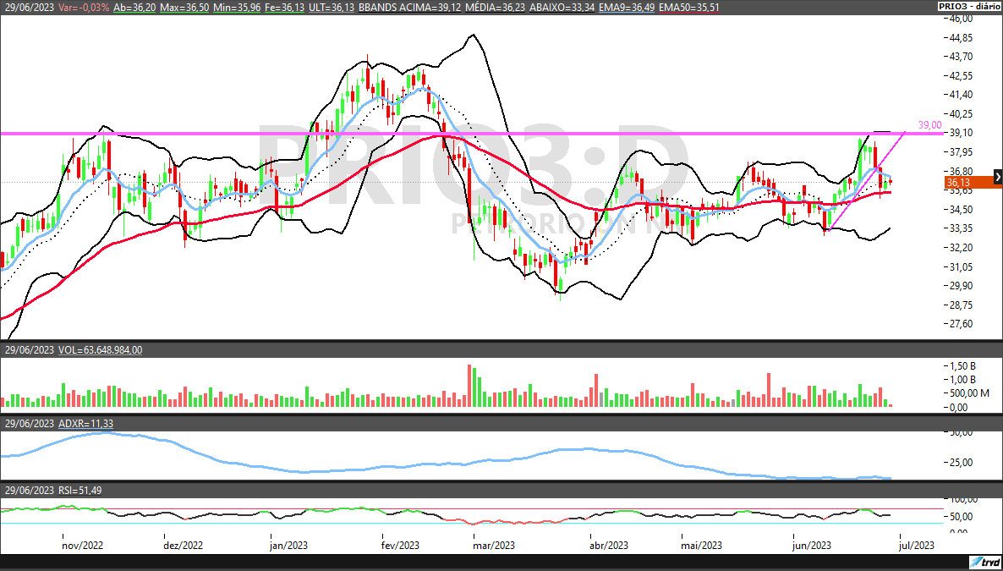Click the jun/2023 marker on time axis
Image resolution: width=1003 pixels, height=571 pixels.
point(811,546)
